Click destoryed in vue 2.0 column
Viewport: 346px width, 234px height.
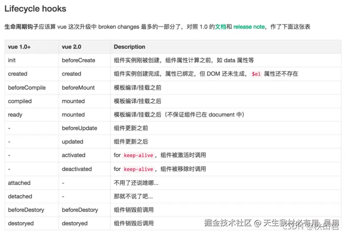coord(75,224)
